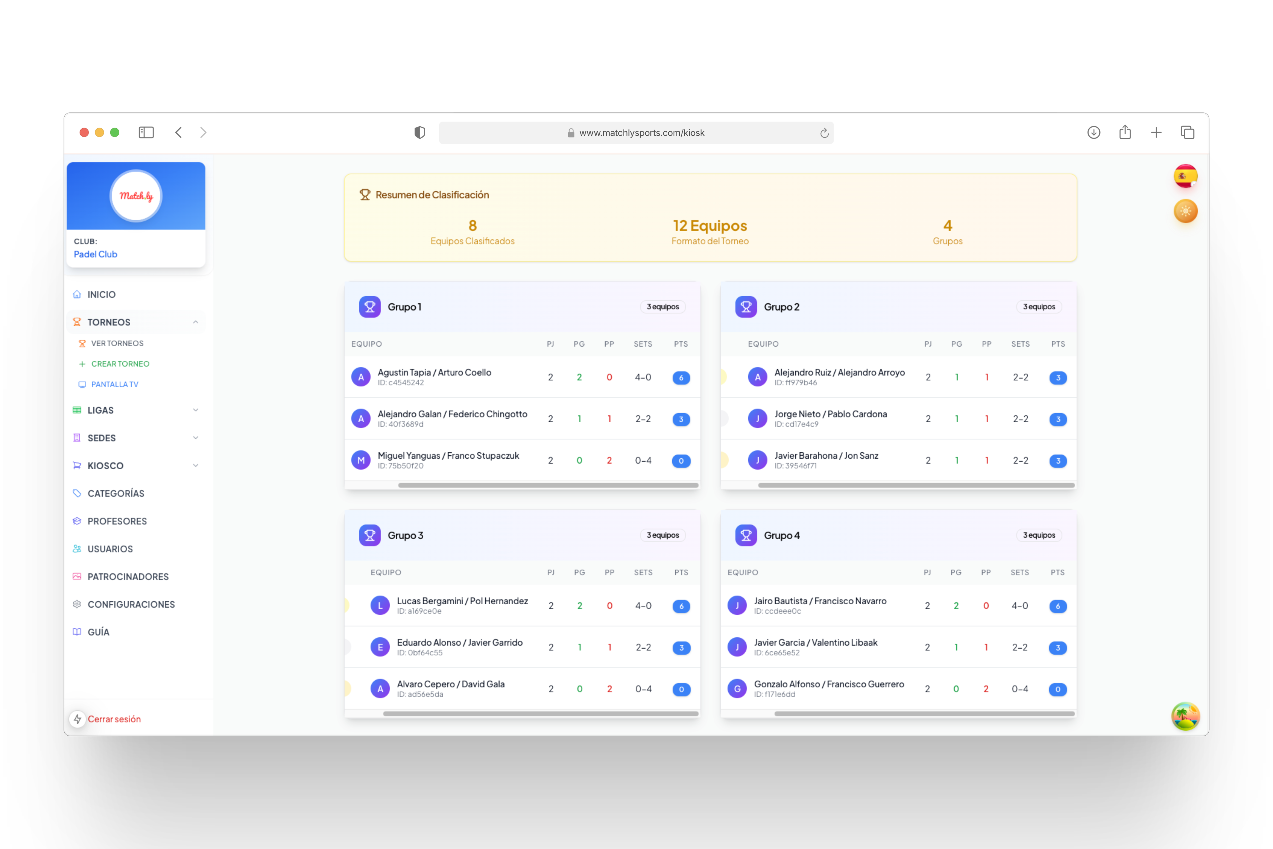Click CREAR TORNEO to create a tournament
Screen dimensions: 1273x849
[121, 363]
